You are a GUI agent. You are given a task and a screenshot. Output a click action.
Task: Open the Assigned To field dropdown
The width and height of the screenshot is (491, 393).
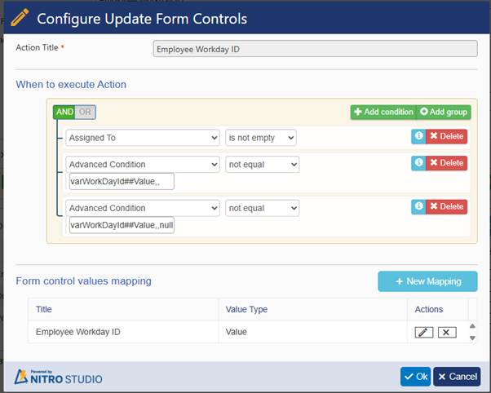144,138
